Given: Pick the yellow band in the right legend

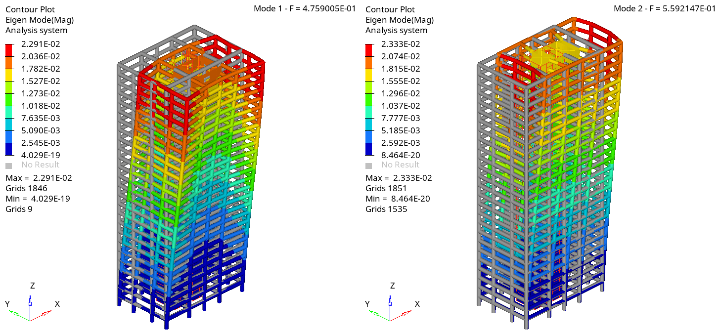Looking at the screenshot, I should coord(369,75).
